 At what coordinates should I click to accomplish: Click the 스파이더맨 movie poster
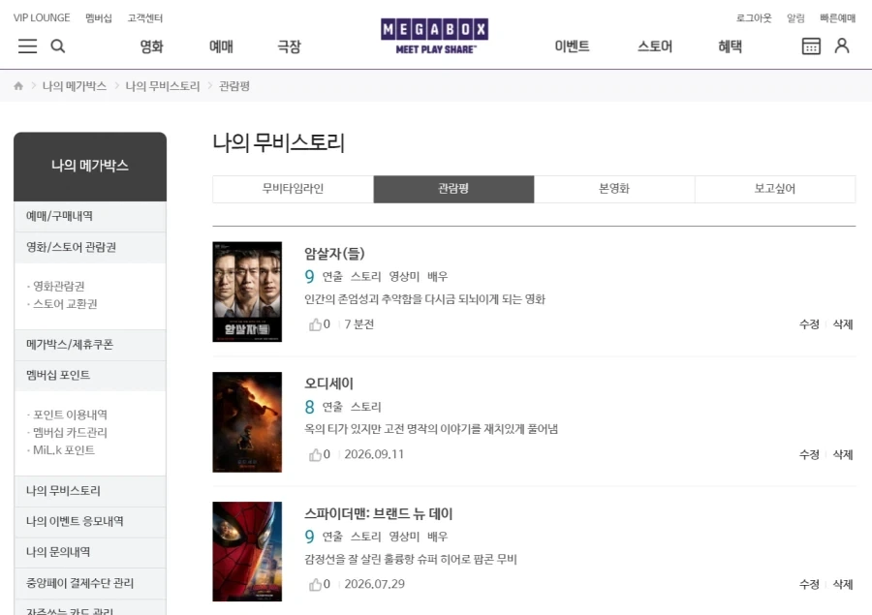(x=247, y=552)
